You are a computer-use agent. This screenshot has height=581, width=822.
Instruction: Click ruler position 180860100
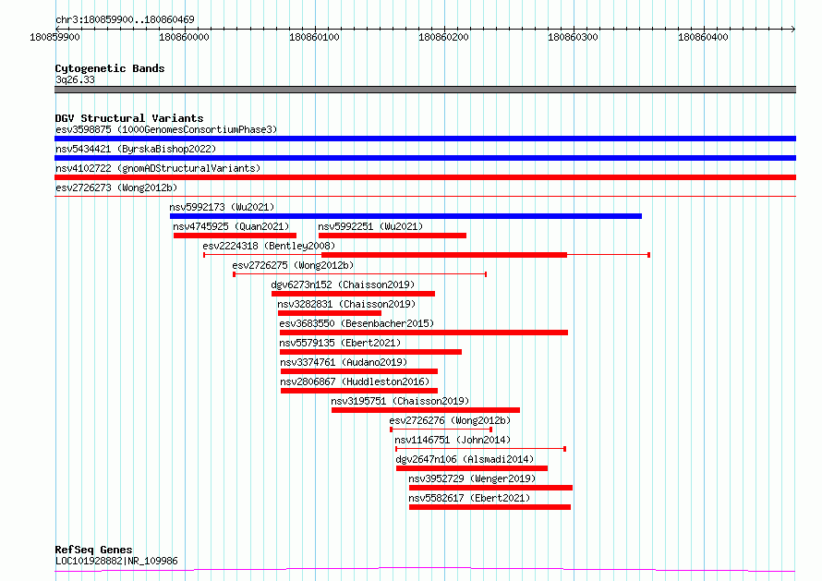(314, 37)
